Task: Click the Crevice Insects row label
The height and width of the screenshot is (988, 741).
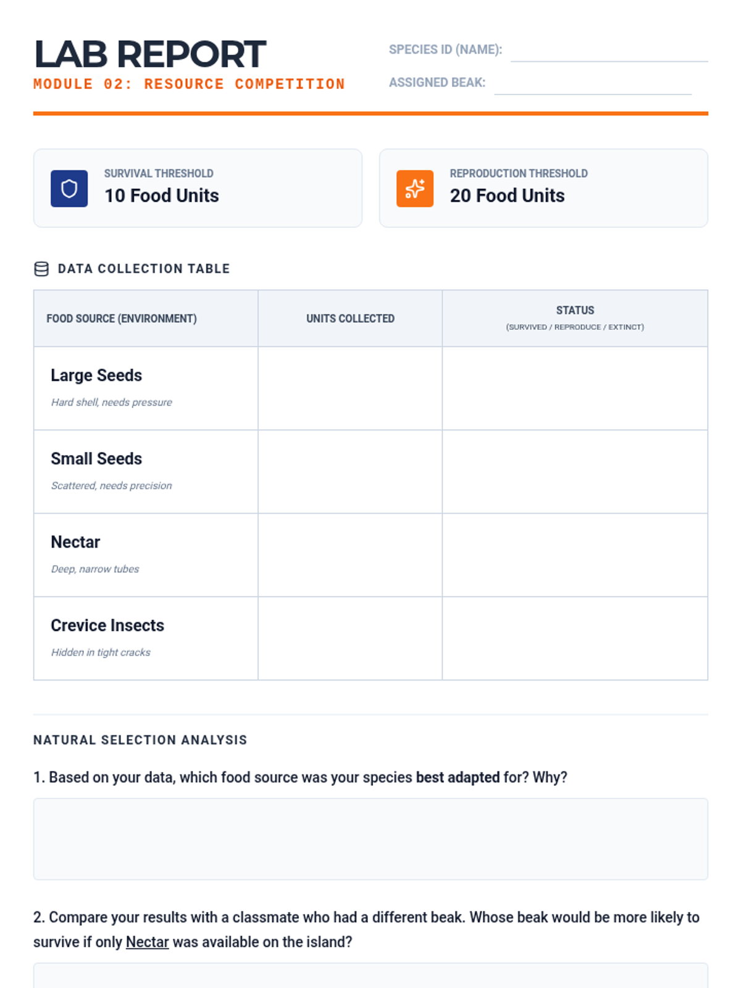Action: pos(107,626)
